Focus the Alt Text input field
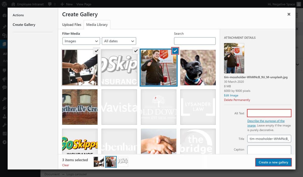The width and height of the screenshot is (303, 177). (x=269, y=113)
